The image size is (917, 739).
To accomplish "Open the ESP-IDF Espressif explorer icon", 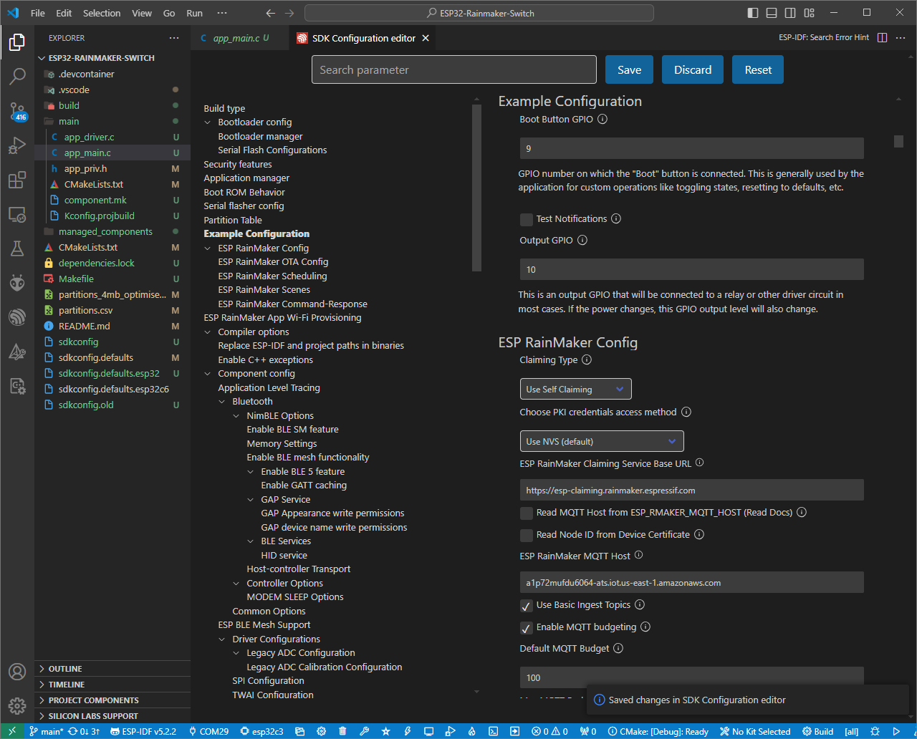I will (x=17, y=317).
